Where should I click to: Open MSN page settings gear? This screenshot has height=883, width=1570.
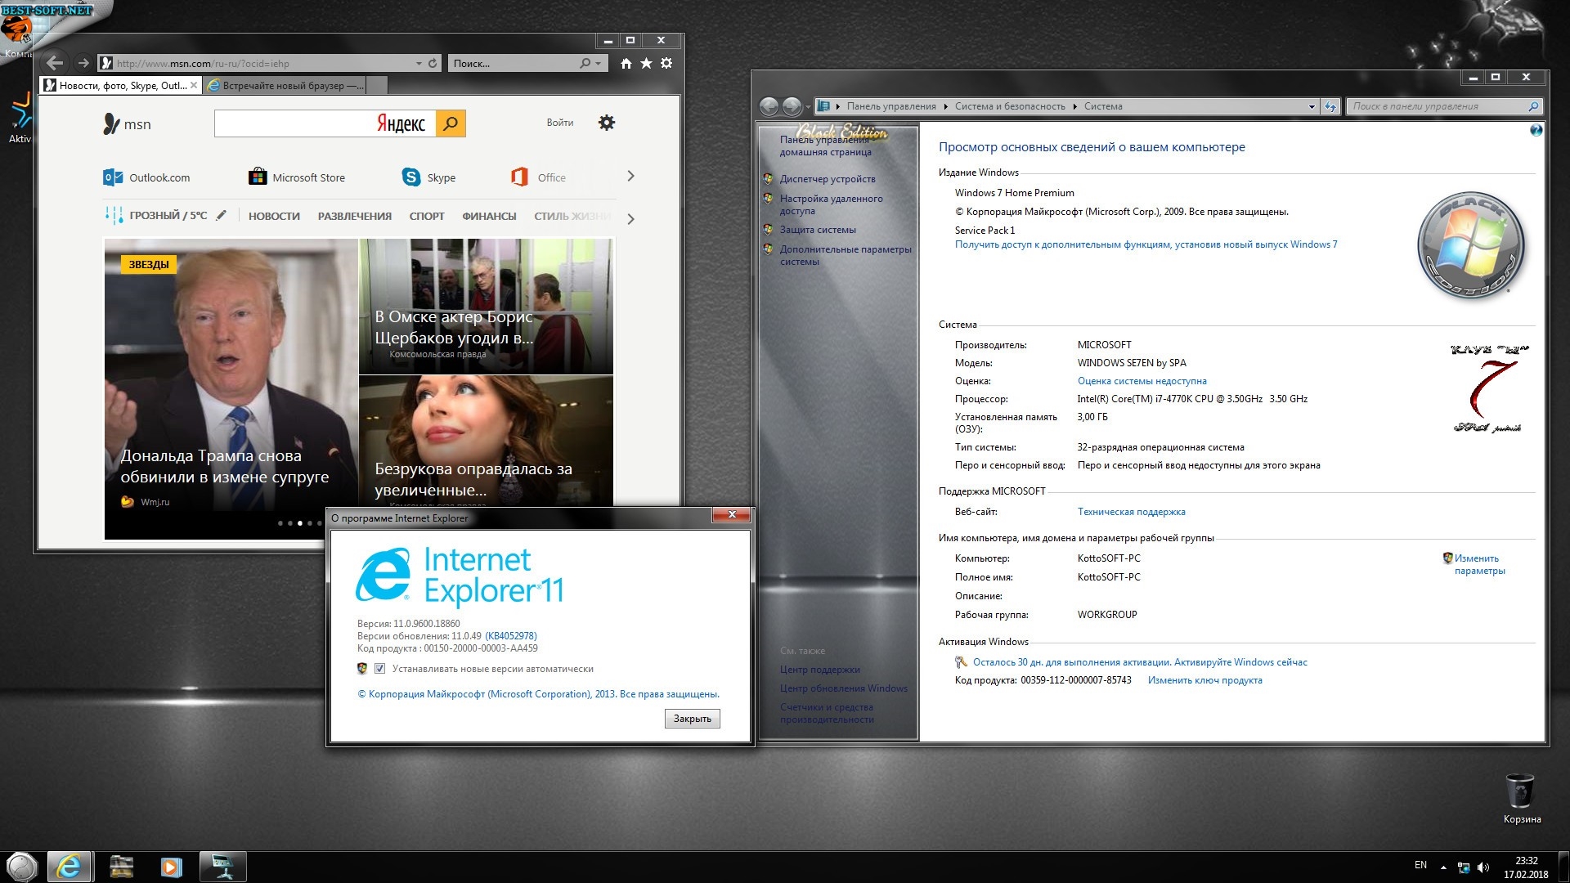point(606,123)
